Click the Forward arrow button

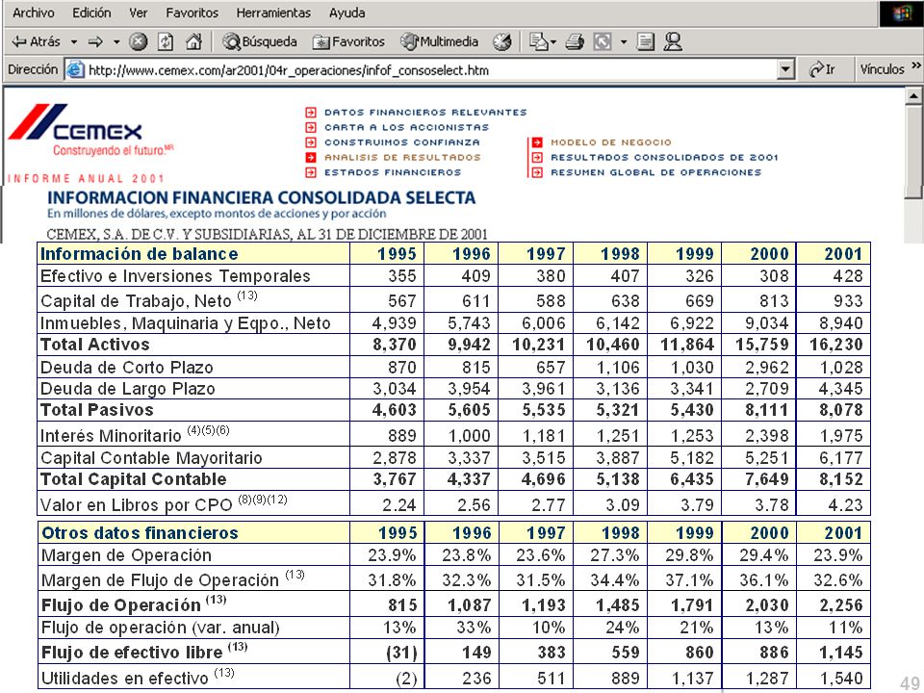(95, 41)
